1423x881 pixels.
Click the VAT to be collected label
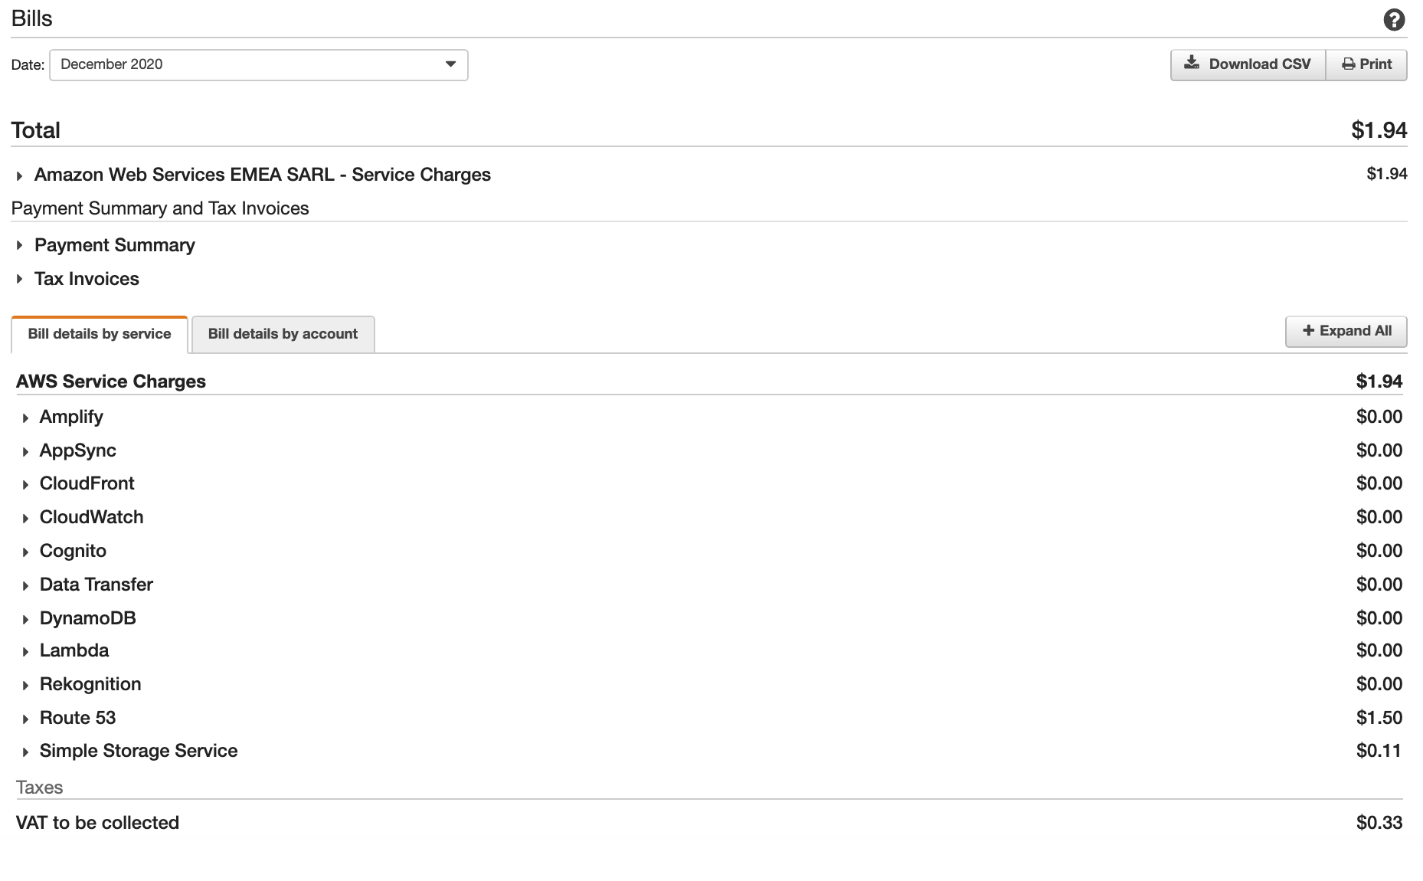coord(97,823)
